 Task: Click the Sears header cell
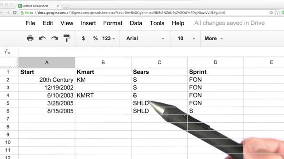(x=159, y=72)
